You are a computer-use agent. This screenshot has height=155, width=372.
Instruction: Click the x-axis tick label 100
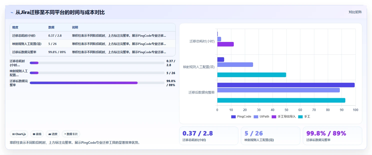click(x=356, y=110)
